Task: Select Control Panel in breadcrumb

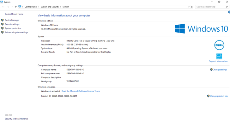Action: 31,7
